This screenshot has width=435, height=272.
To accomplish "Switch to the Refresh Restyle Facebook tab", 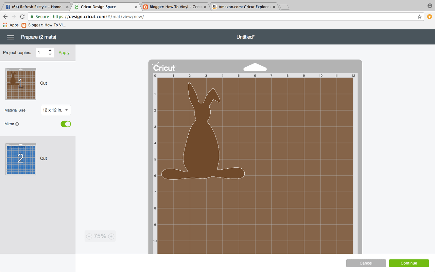I will (x=37, y=7).
